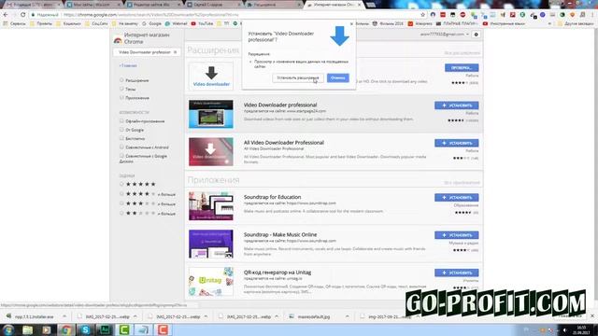Screen dimensions: 598x336
Task: Install Video Downloader professional extension
Action: click(x=457, y=105)
